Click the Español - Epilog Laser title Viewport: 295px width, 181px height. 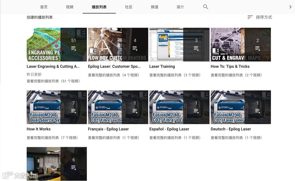click(x=169, y=129)
